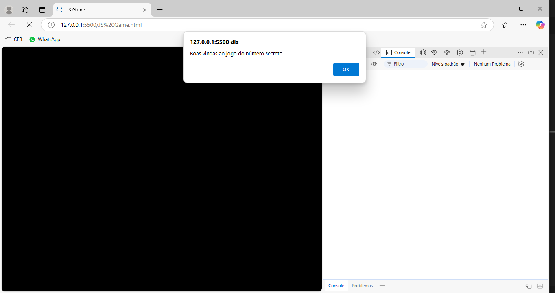The height and width of the screenshot is (293, 555).
Task: Select the Console tab in top toolbar
Action: [x=398, y=52]
